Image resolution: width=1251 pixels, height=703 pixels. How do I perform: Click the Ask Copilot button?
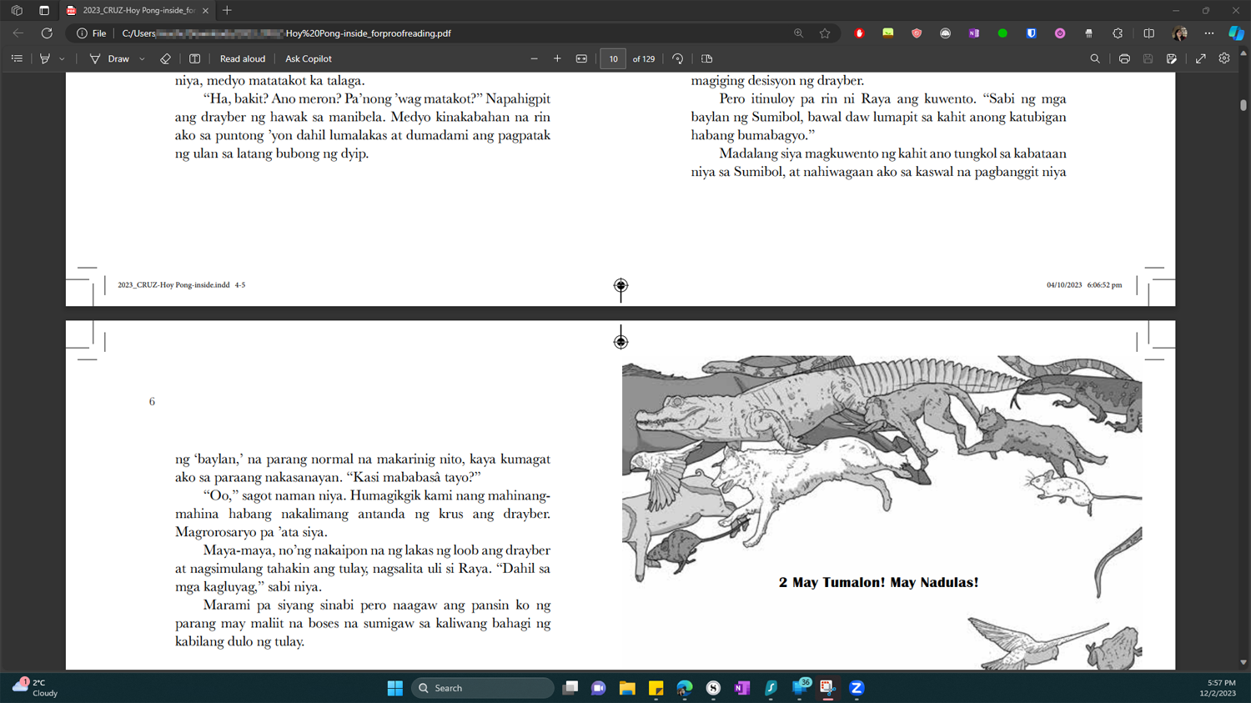309,59
